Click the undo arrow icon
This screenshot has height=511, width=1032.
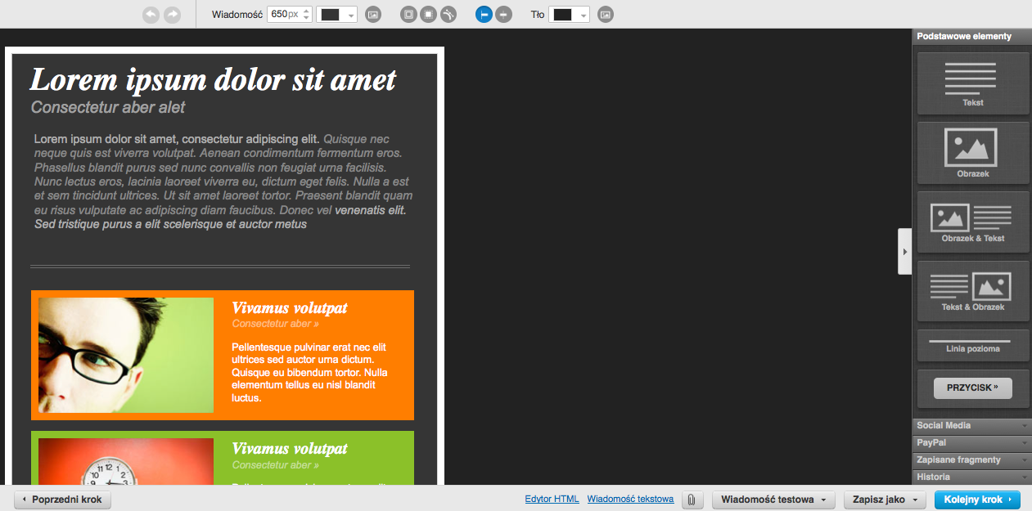151,15
